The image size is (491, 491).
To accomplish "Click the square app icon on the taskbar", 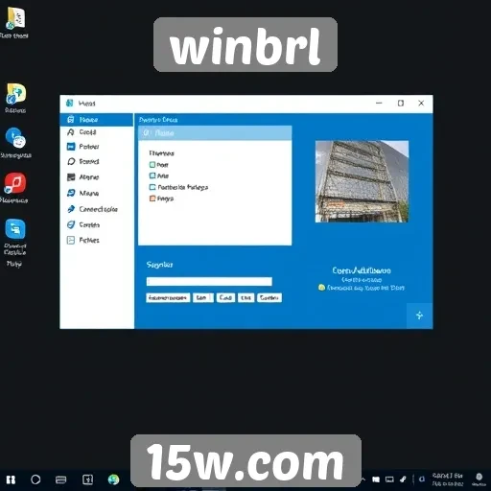I will click(x=87, y=479).
